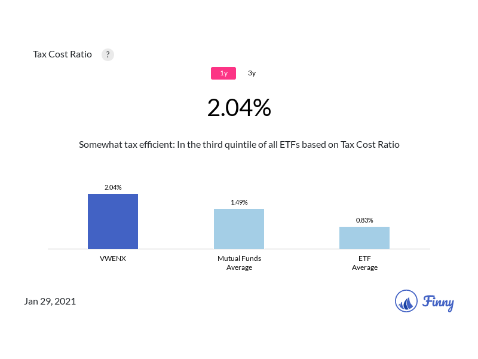Click the dark blue VWENX bar
478x359 pixels.
click(113, 221)
